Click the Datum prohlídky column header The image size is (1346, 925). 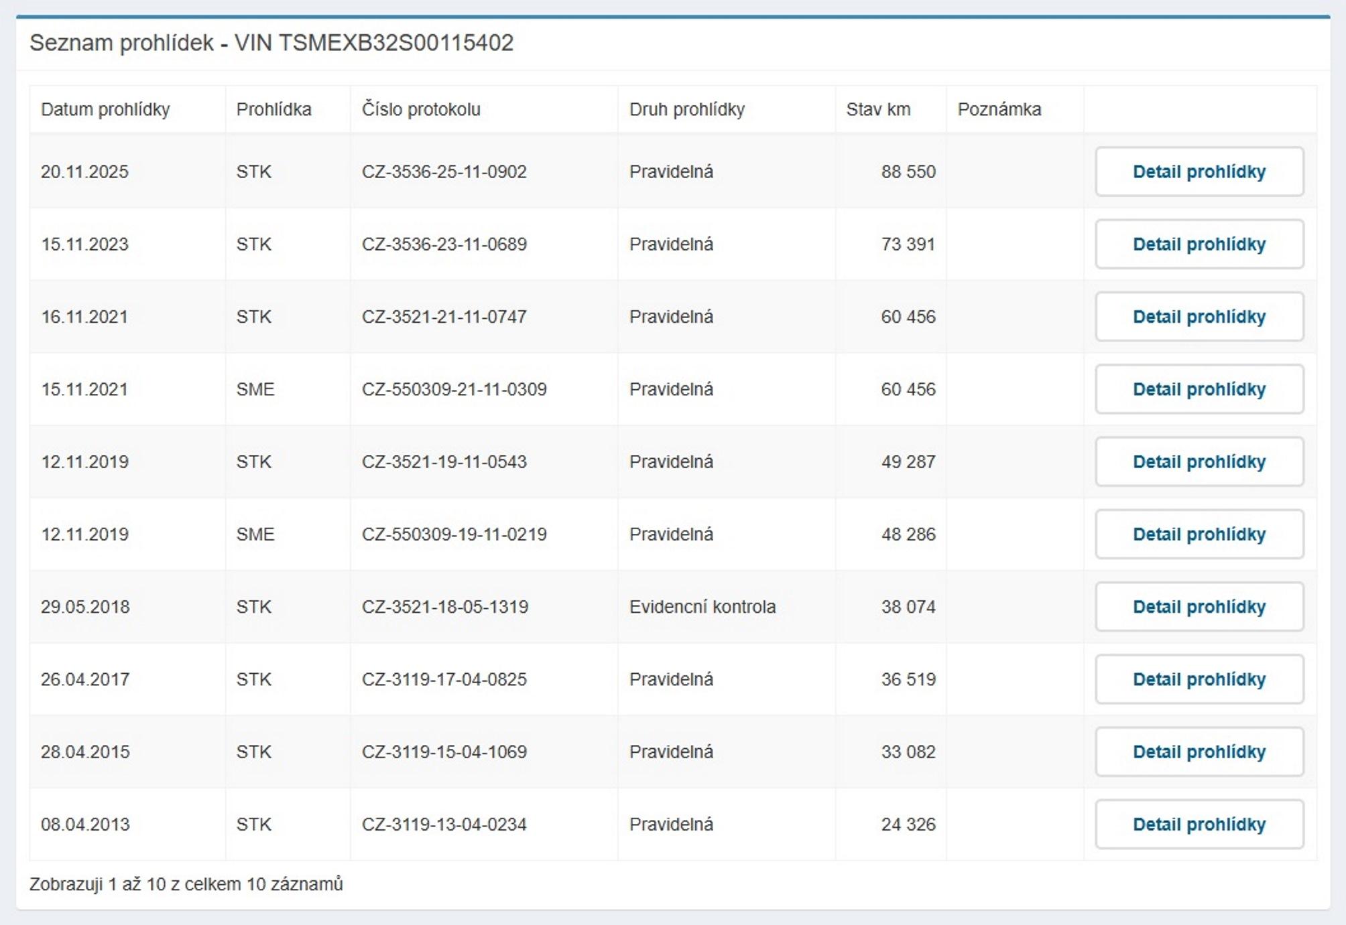click(105, 109)
